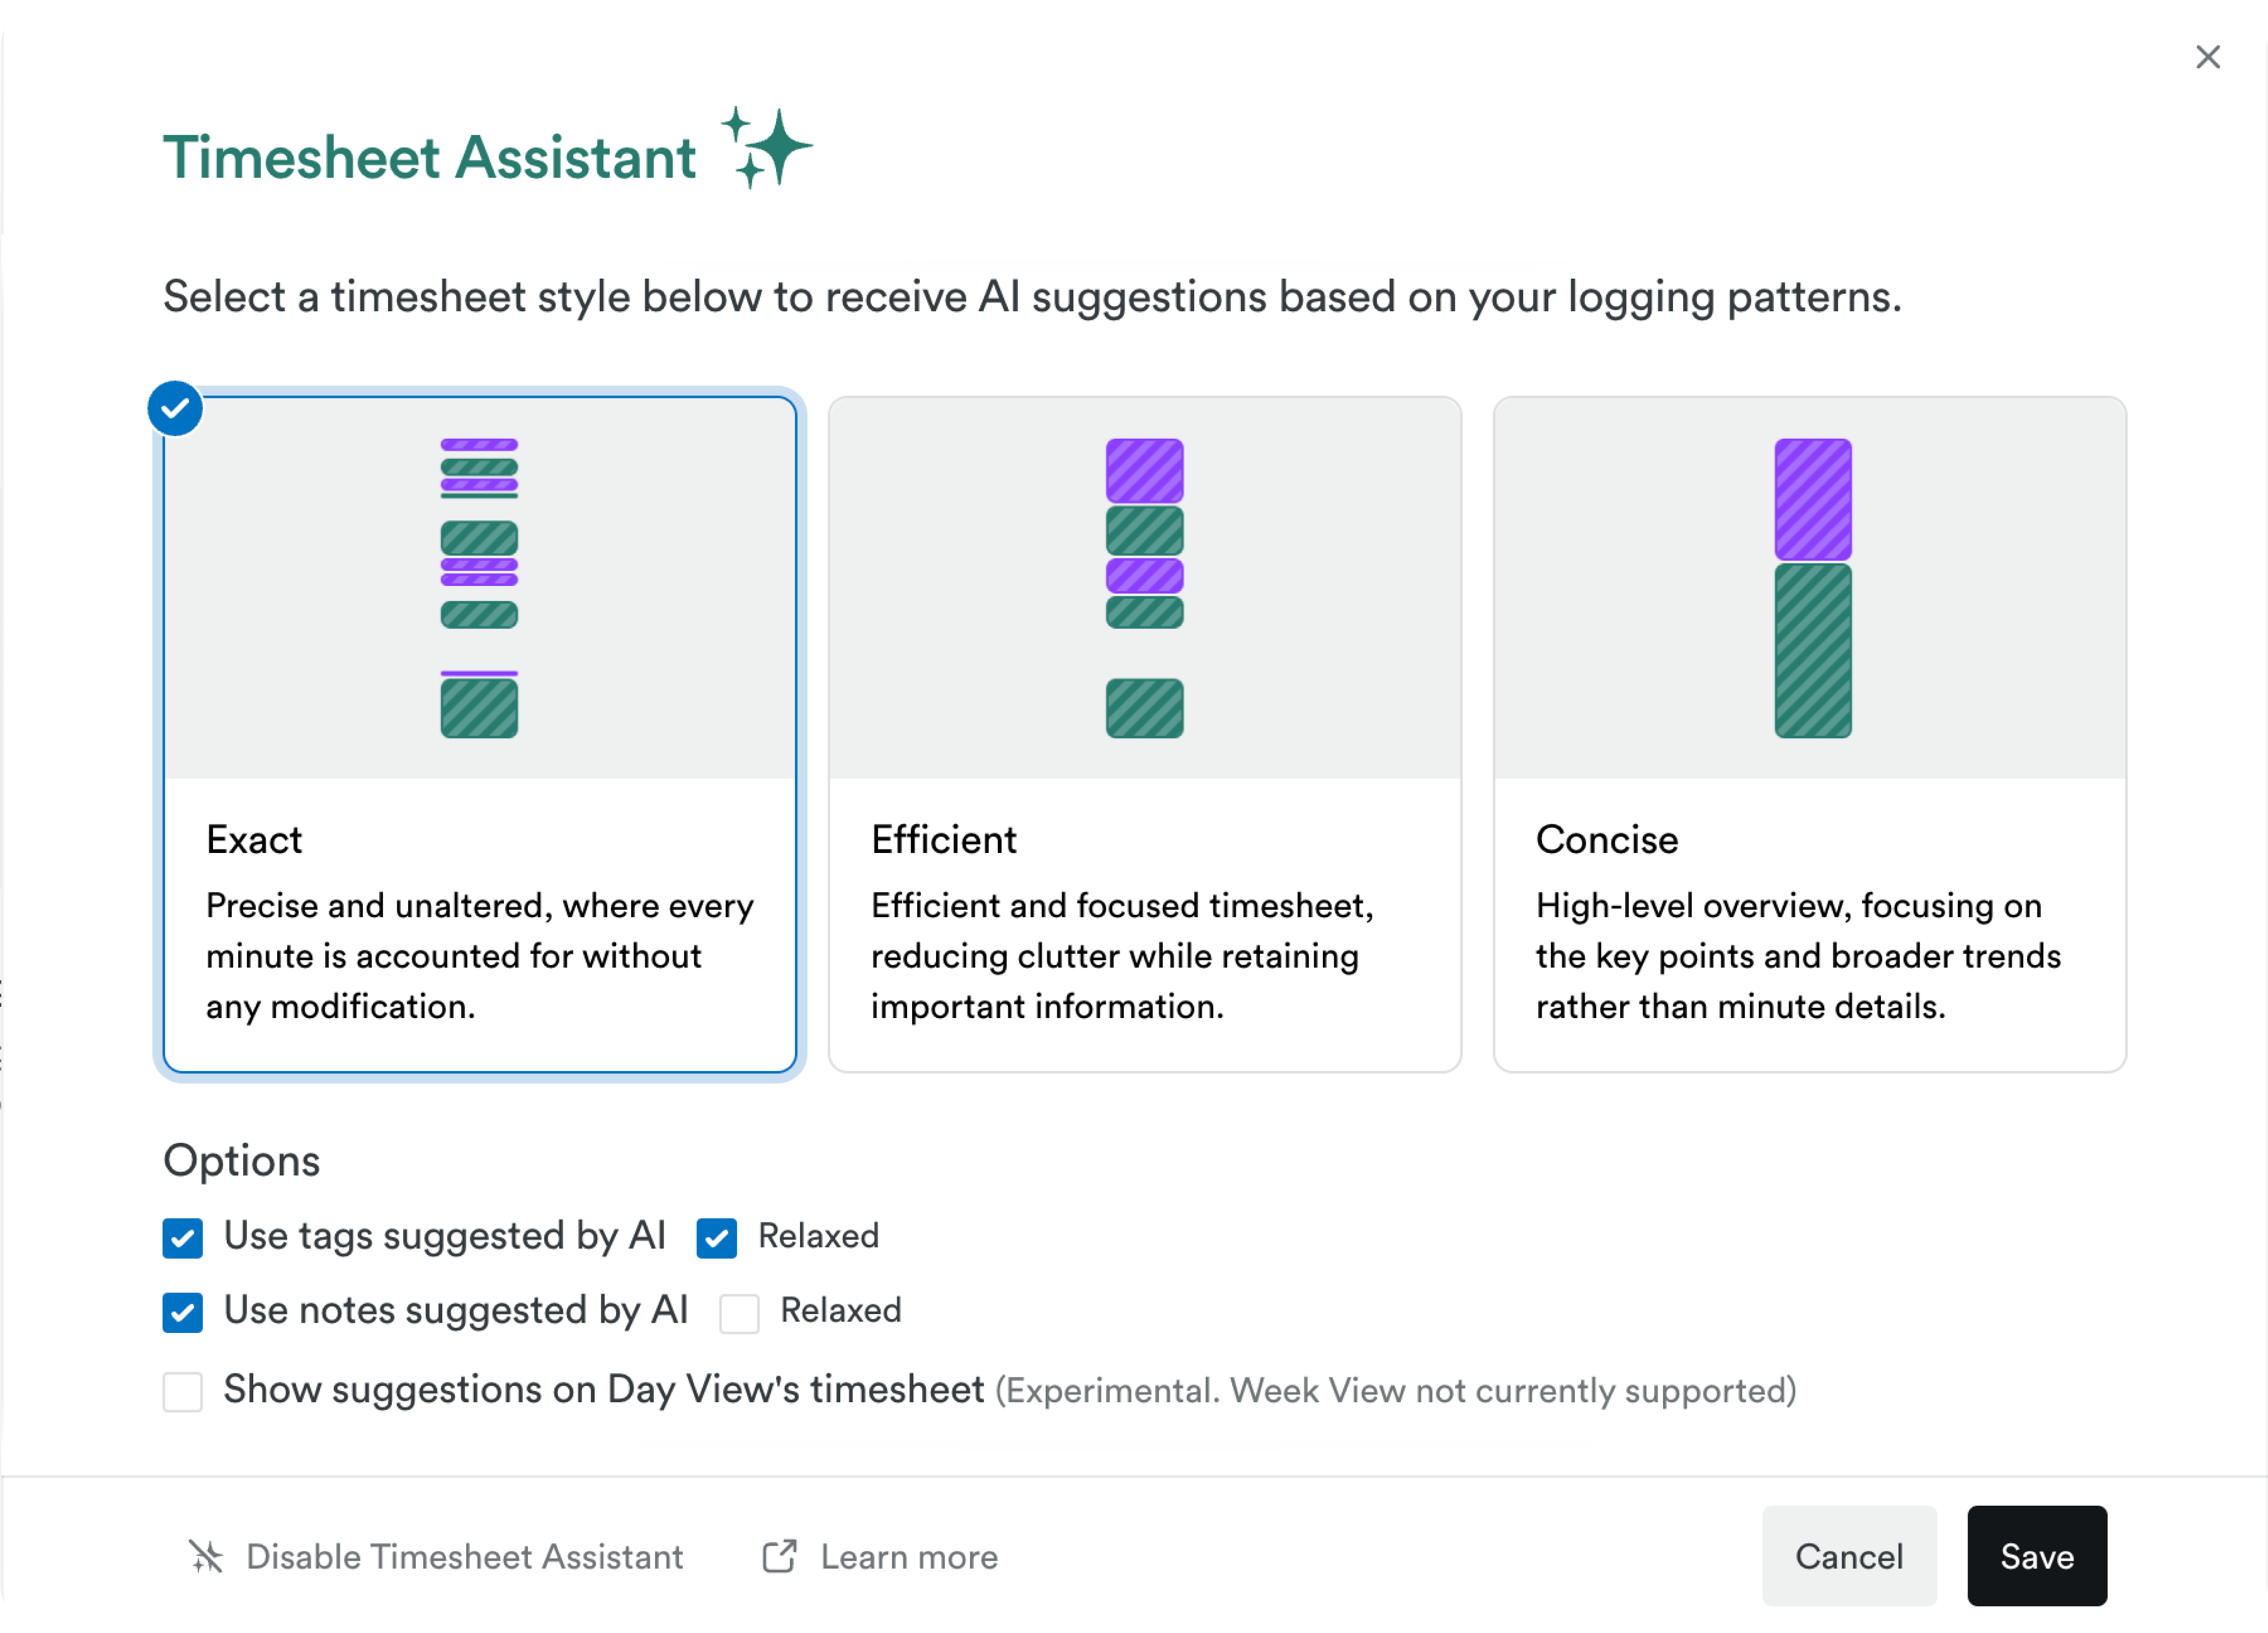Enable Show suggestions on Day View's timesheet
This screenshot has height=1633, width=2268.
(x=183, y=1391)
